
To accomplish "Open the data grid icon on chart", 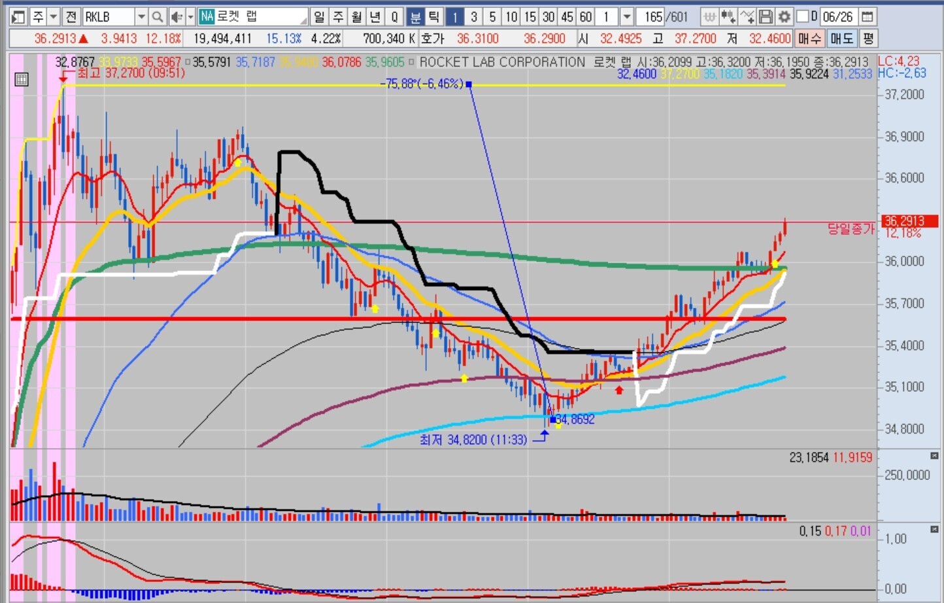I will (x=22, y=80).
